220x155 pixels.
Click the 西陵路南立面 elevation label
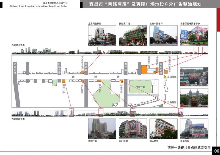click(x=18, y=119)
